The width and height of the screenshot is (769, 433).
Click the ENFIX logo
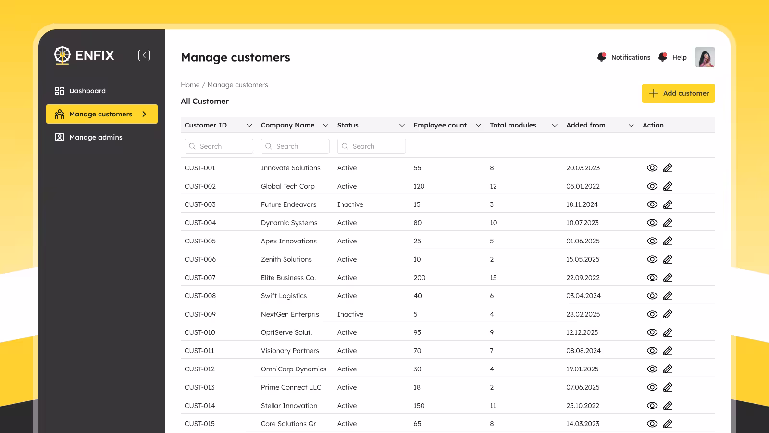pos(84,55)
